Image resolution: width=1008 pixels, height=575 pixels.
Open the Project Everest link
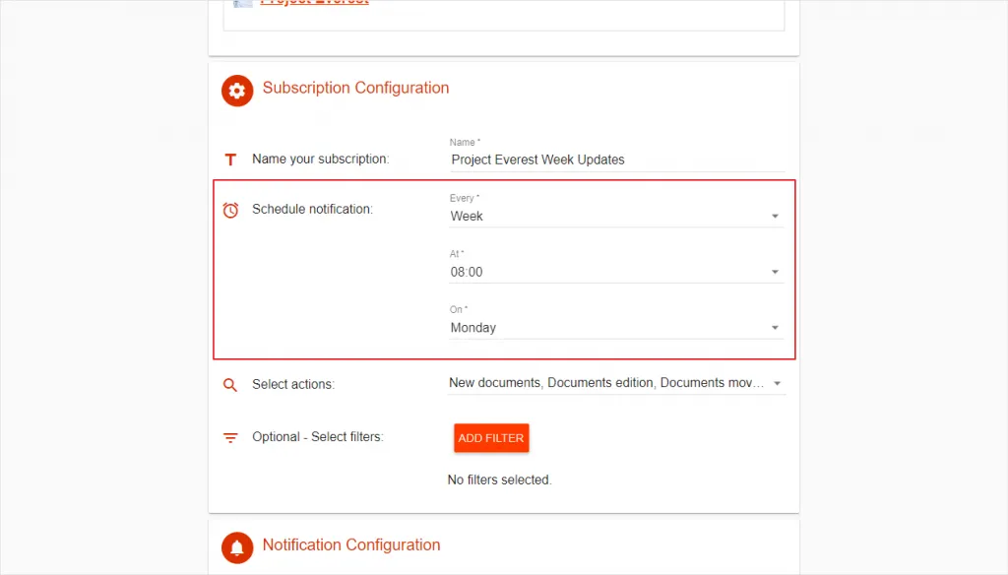pos(314,3)
